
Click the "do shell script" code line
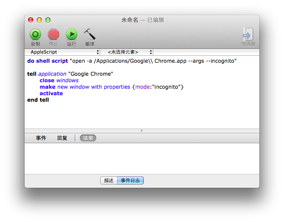coord(132,61)
